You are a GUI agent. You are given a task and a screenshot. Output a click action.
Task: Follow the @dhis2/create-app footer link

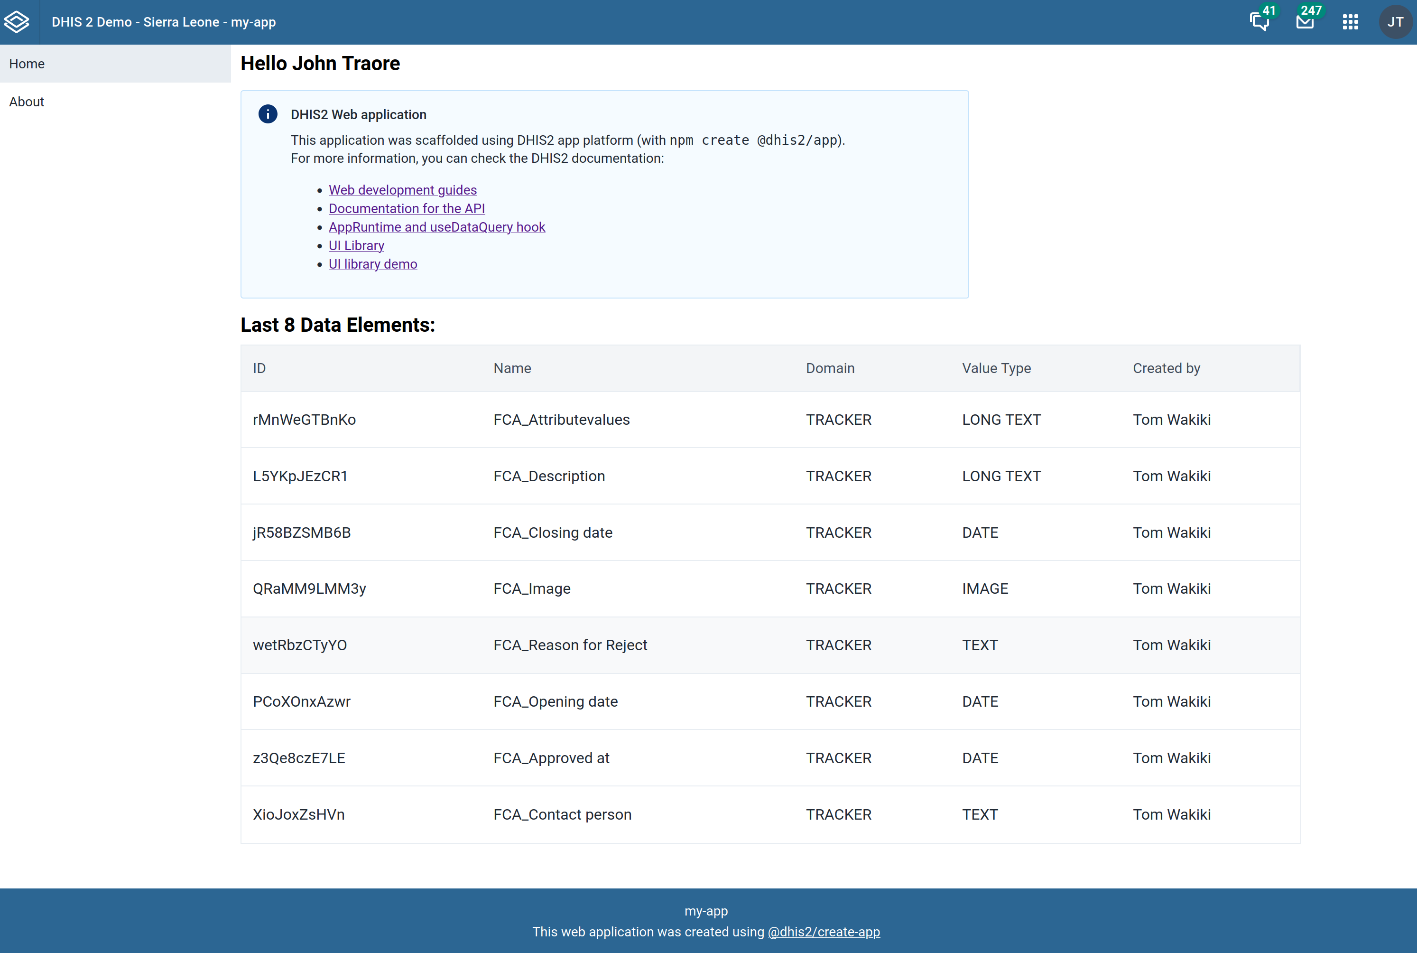click(x=824, y=932)
